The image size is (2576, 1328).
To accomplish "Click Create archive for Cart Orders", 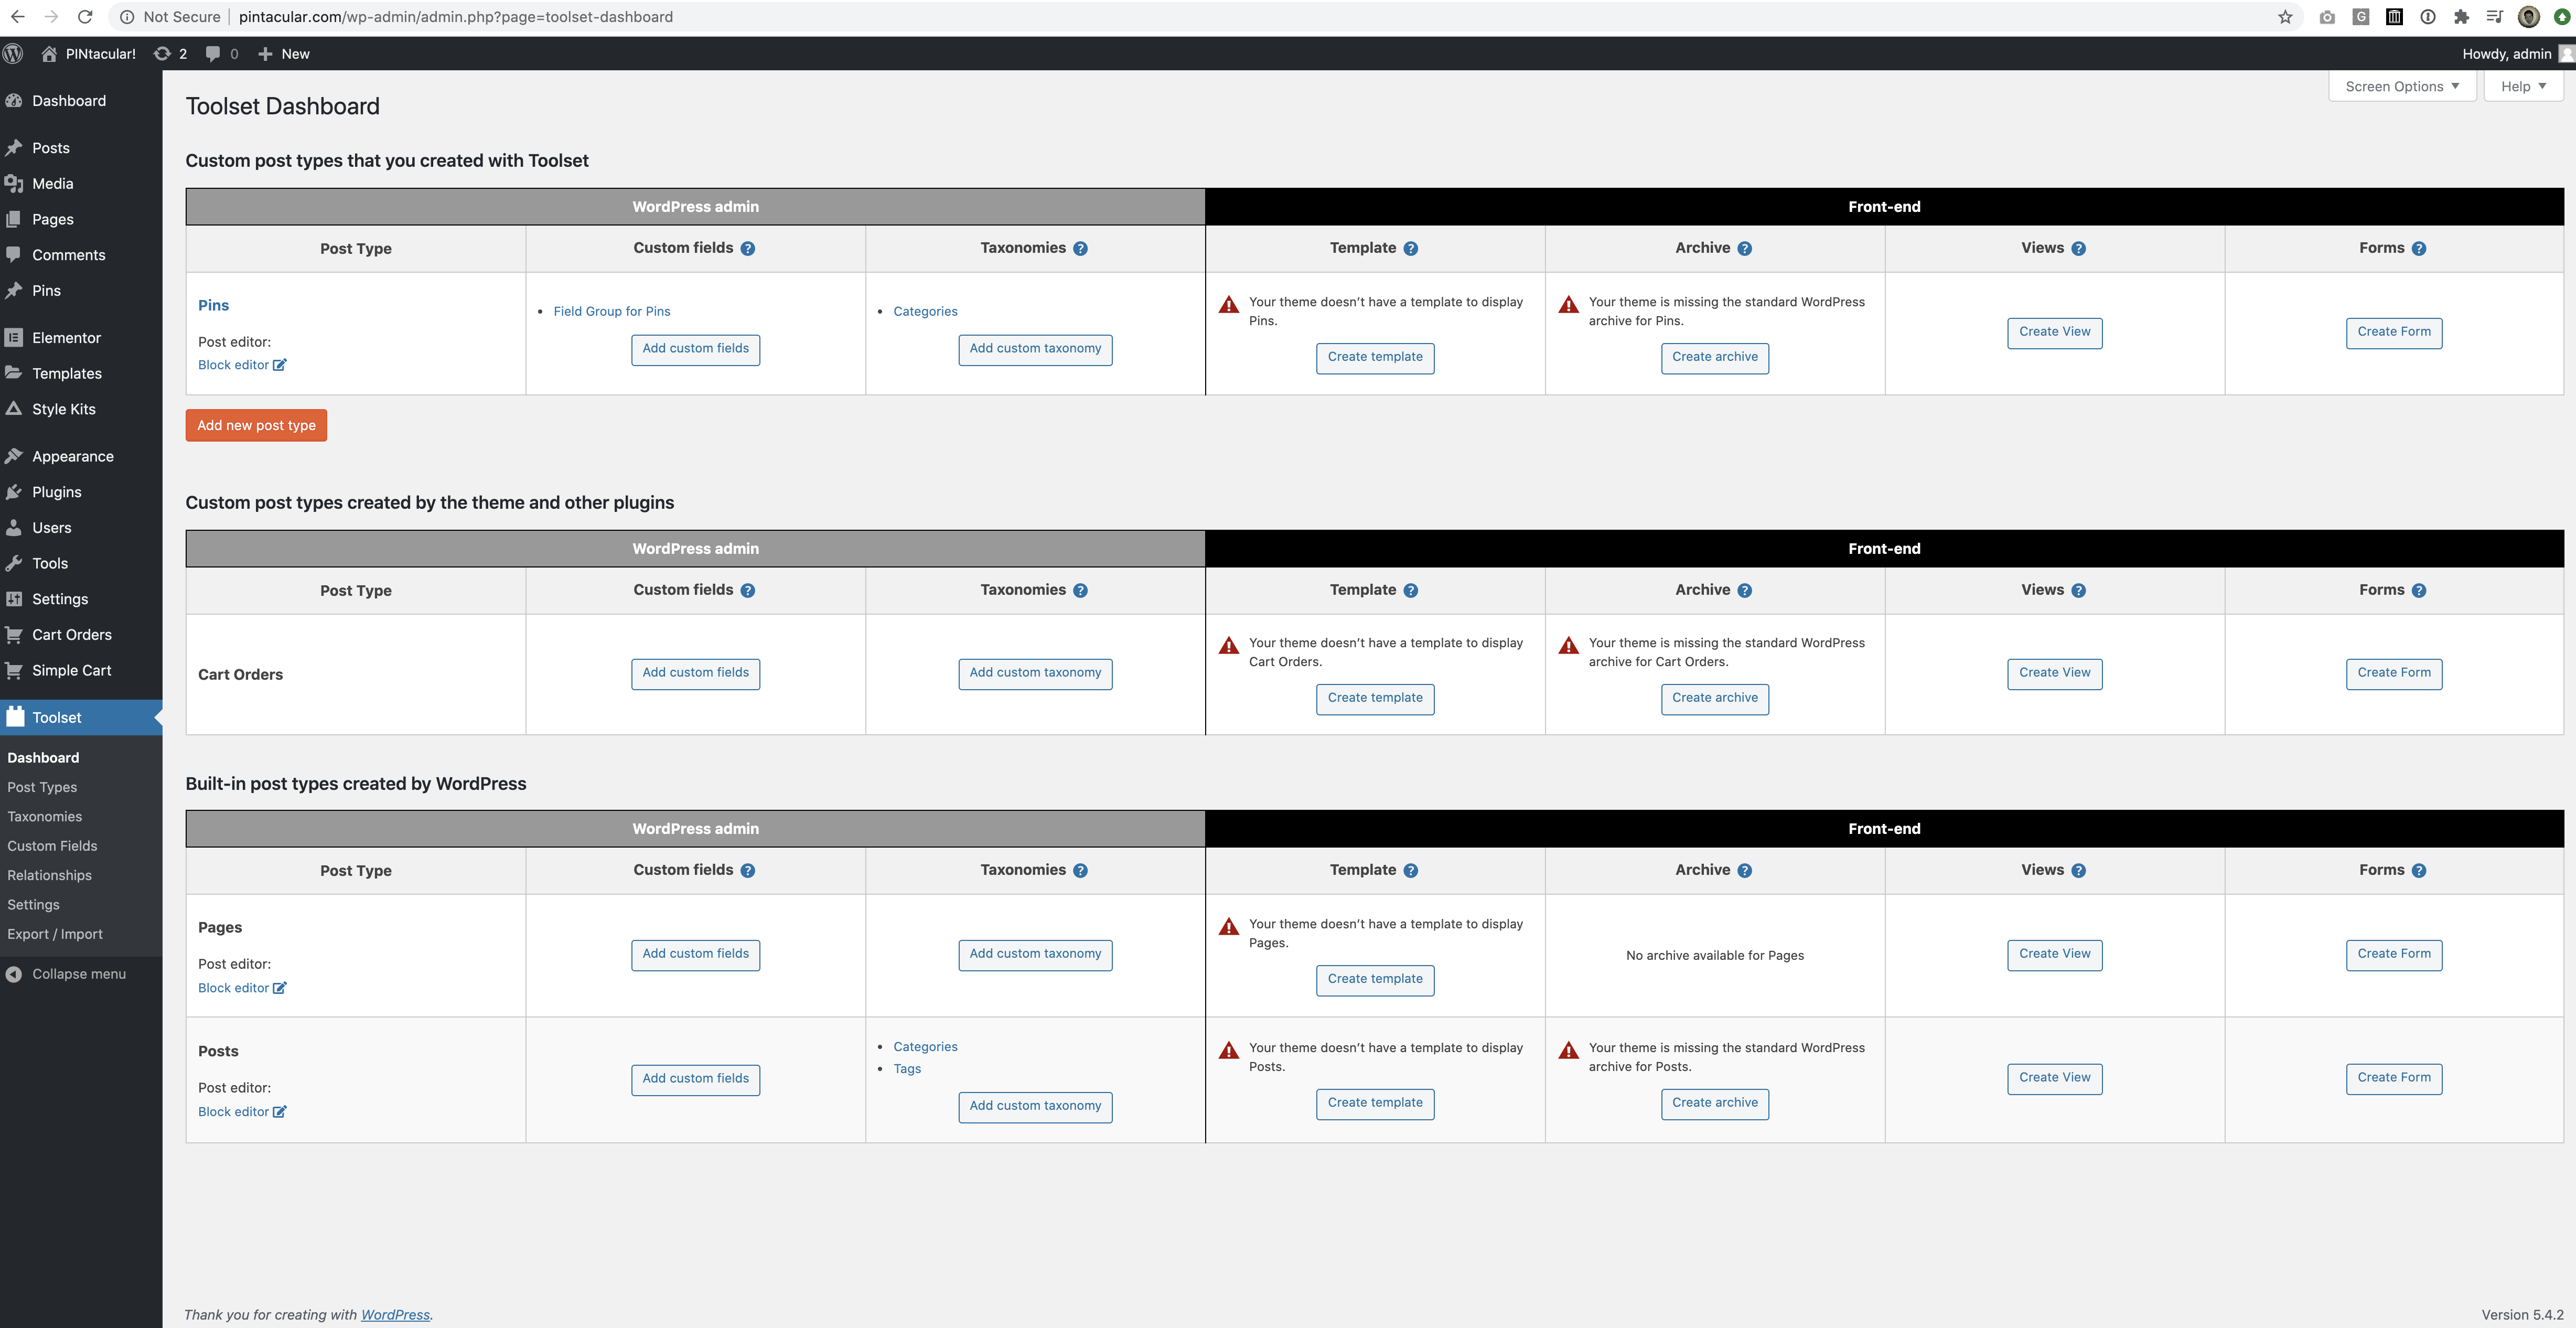I will coord(1715,699).
